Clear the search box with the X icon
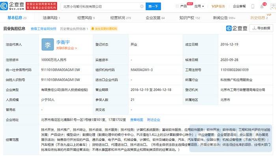 pyautogui.click(x=142, y=6)
